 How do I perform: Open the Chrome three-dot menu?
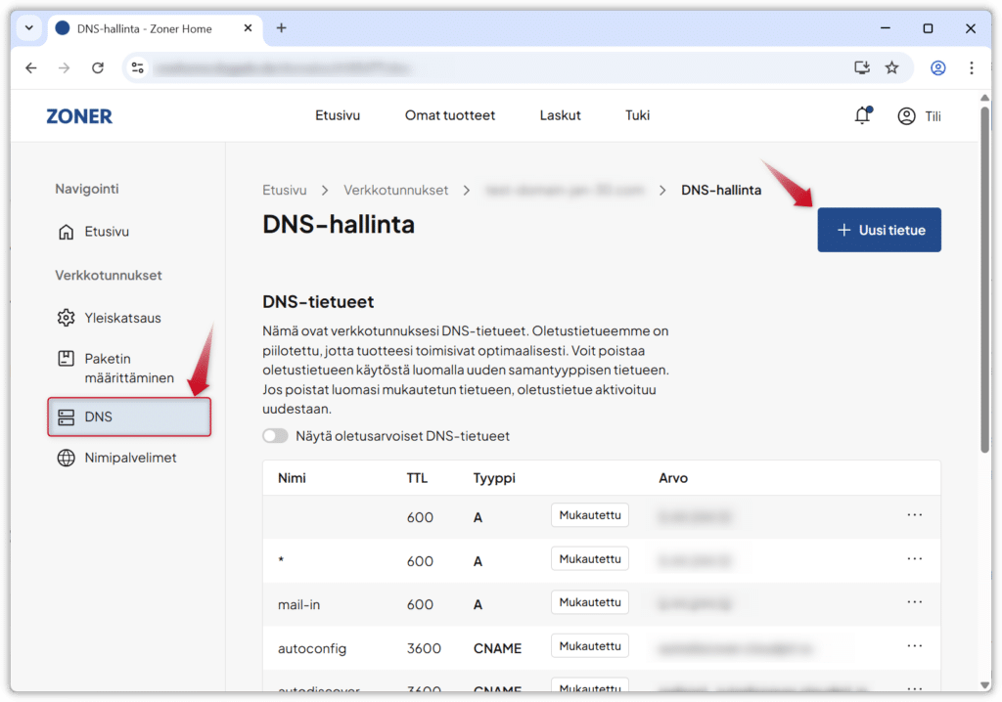pos(971,68)
